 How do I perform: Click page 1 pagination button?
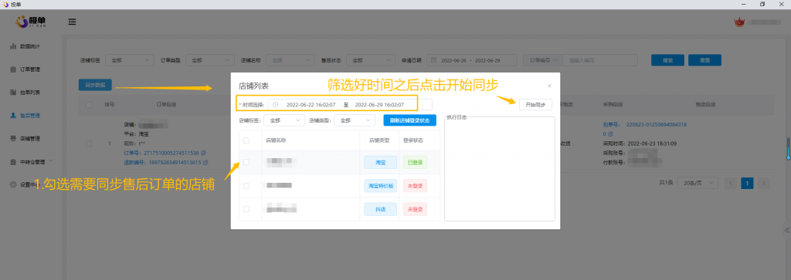tap(747, 183)
